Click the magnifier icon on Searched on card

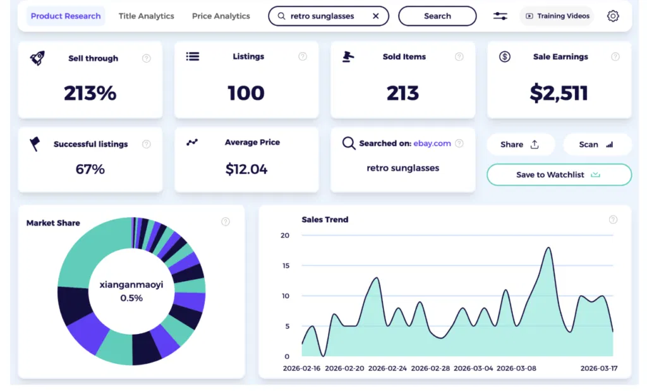tap(349, 143)
